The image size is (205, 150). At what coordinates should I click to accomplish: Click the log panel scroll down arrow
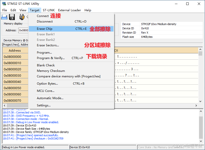(x=201, y=141)
